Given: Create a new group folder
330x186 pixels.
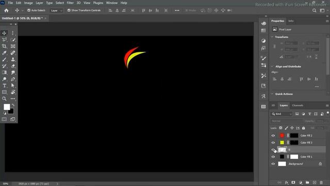Looking at the screenshot, I should coord(307,182).
